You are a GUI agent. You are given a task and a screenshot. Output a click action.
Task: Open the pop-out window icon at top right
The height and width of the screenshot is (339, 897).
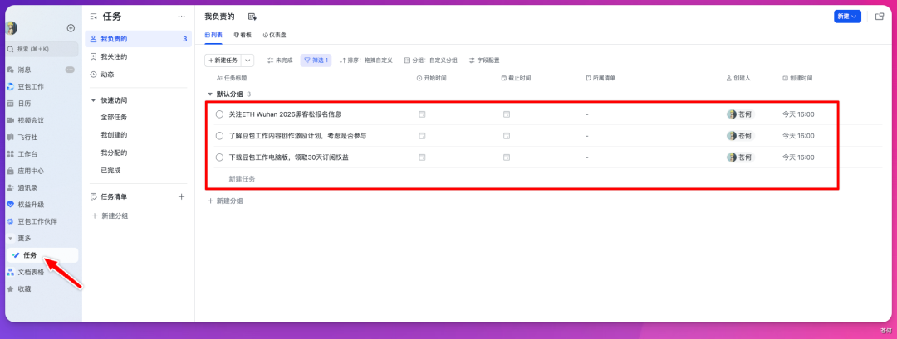880,17
